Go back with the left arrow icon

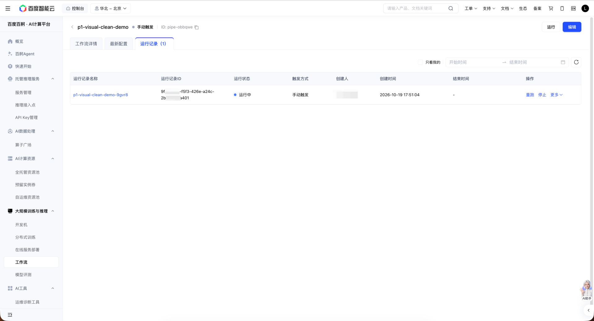72,27
